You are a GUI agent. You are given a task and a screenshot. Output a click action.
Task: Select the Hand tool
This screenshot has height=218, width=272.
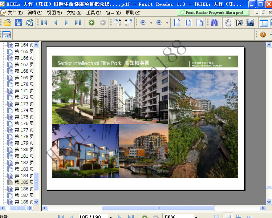pyautogui.click(x=228, y=23)
